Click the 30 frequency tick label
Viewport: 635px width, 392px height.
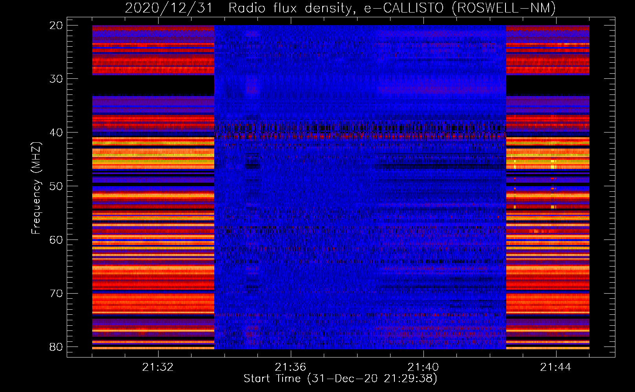point(56,79)
